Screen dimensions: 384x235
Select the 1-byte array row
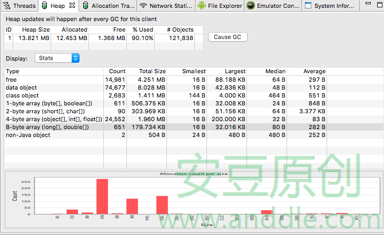tap(194, 103)
